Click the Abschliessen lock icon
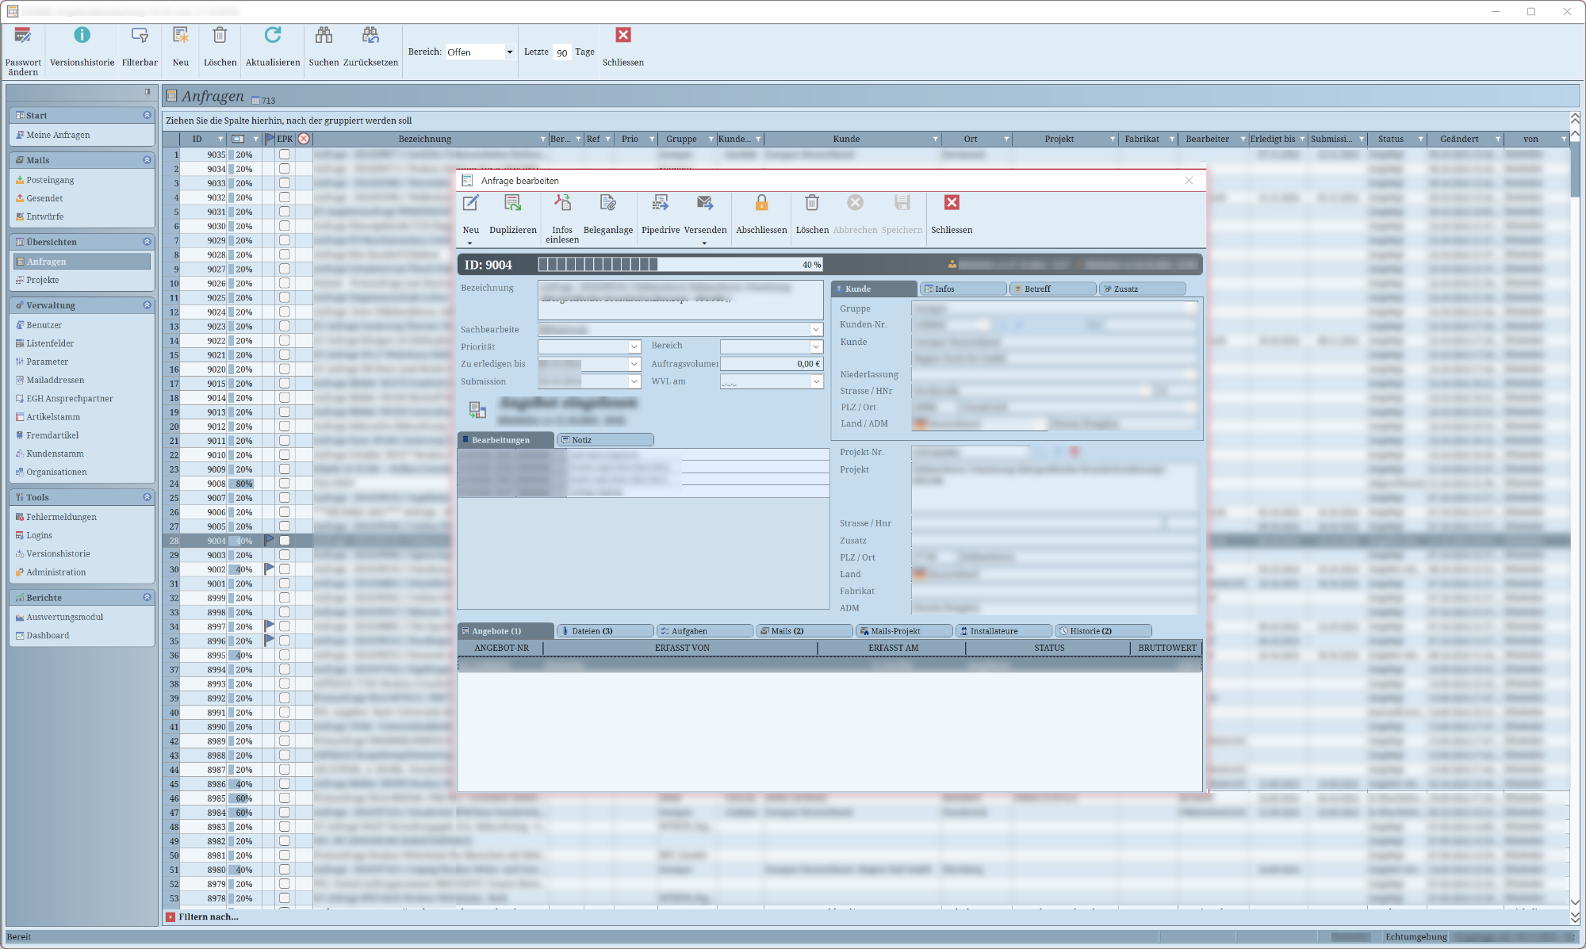This screenshot has width=1586, height=949. tap(760, 204)
